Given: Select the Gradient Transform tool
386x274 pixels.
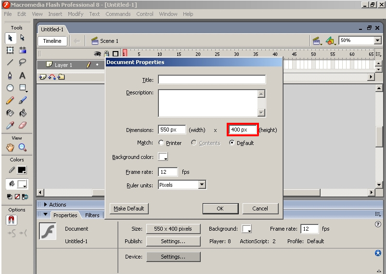Looking at the screenshot, I should (x=23, y=50).
